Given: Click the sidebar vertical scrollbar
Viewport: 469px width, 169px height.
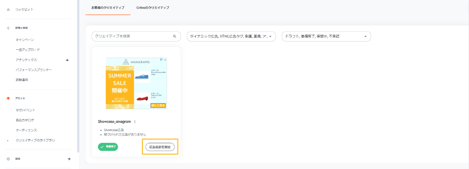Looking at the screenshot, I should click(x=78, y=75).
